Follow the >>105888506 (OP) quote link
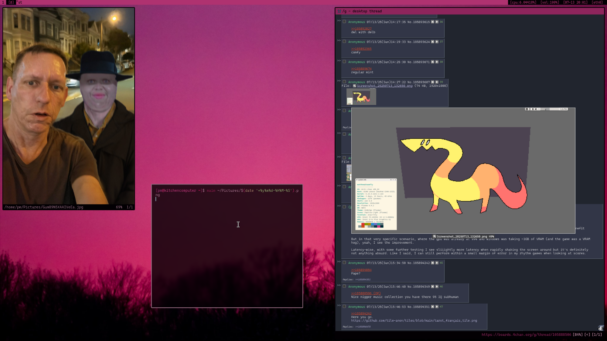 pyautogui.click(x=366, y=293)
